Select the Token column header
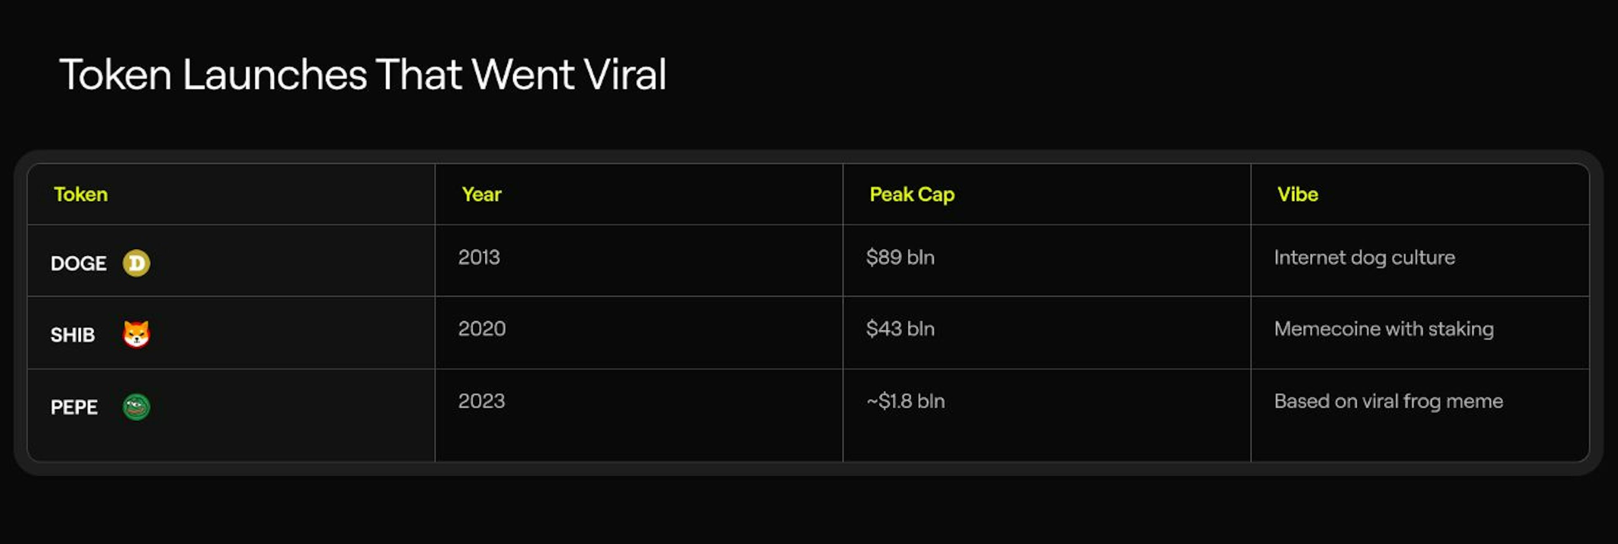This screenshot has height=544, width=1618. click(80, 195)
